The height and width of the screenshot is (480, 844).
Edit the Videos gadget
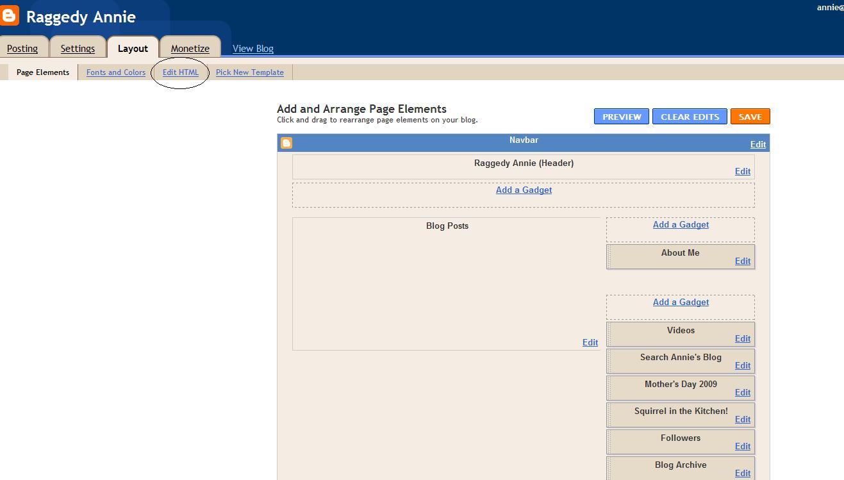tap(743, 338)
